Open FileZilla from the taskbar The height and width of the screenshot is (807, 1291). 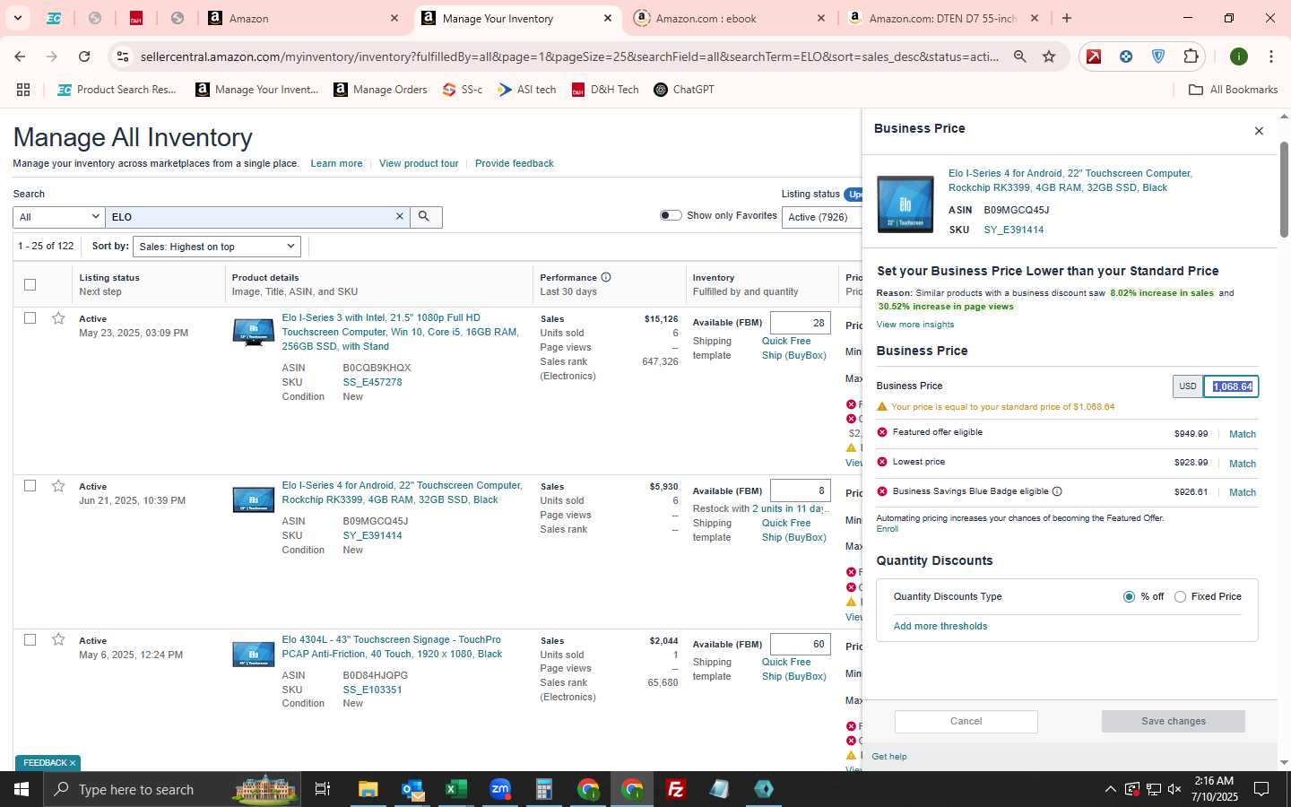(x=676, y=789)
